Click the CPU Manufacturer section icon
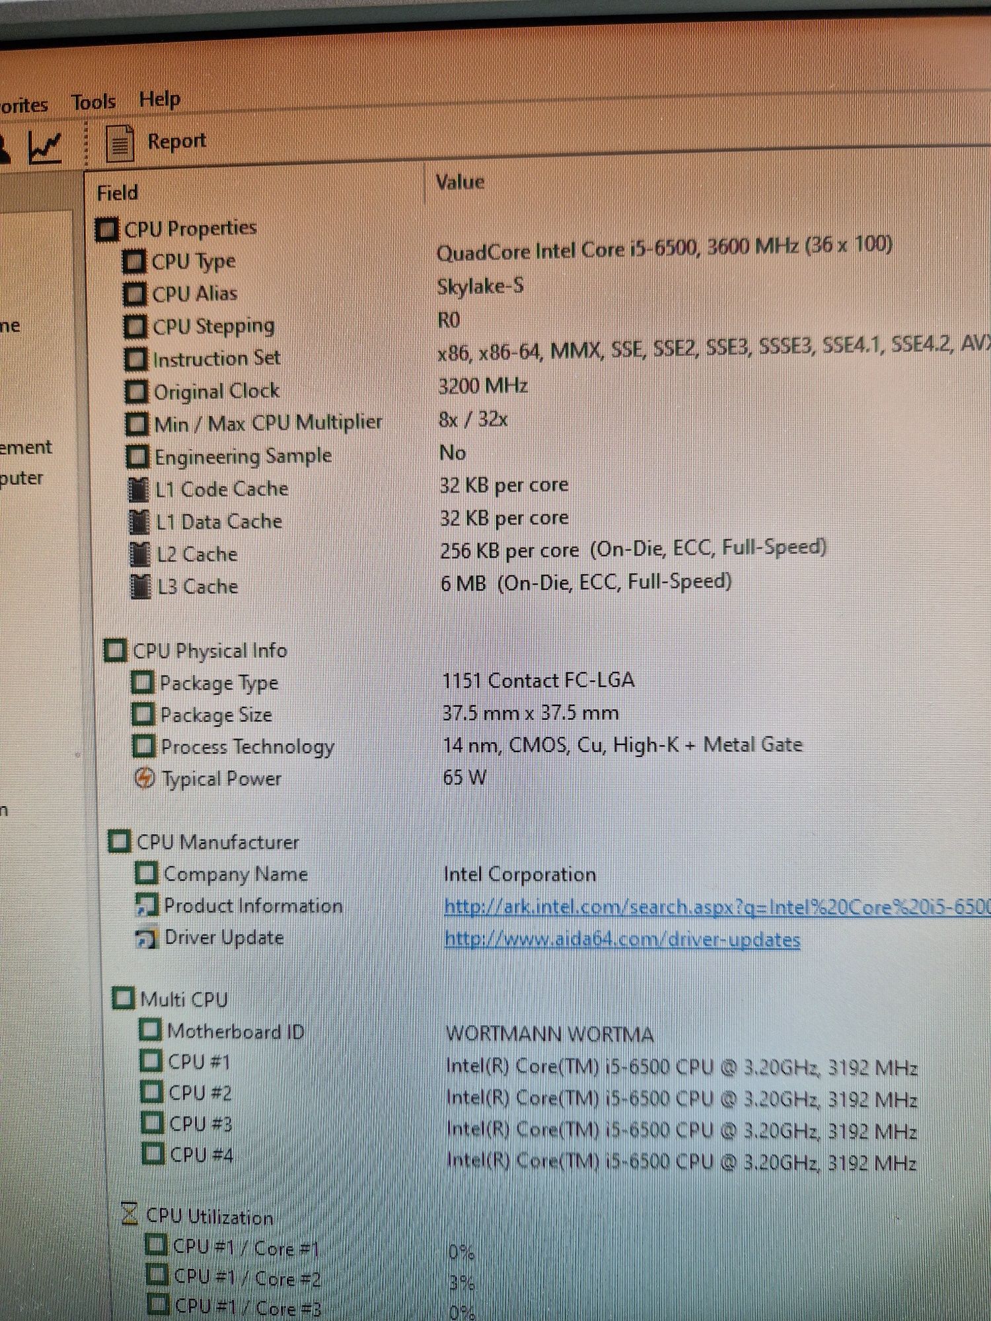The height and width of the screenshot is (1321, 991). coord(120,841)
